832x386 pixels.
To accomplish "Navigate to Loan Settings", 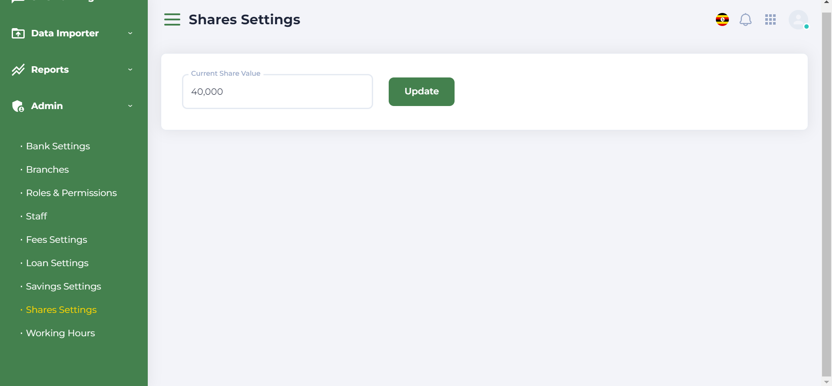I will (57, 263).
